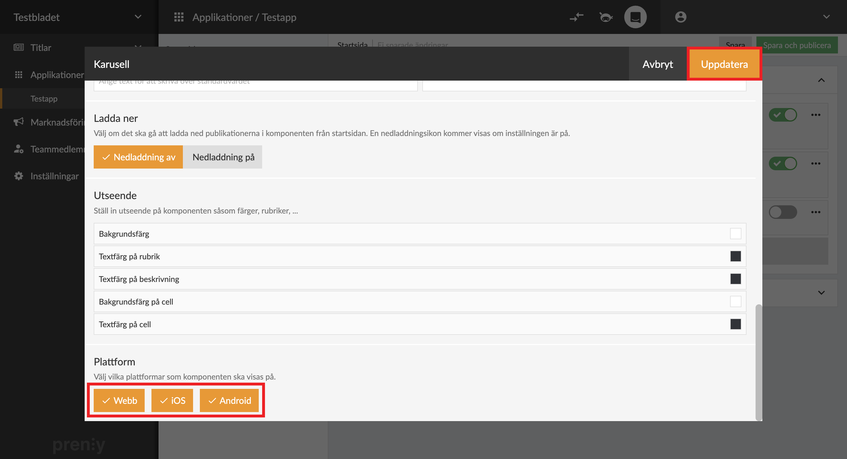Toggle the Android platform button
The image size is (847, 459).
(x=229, y=400)
